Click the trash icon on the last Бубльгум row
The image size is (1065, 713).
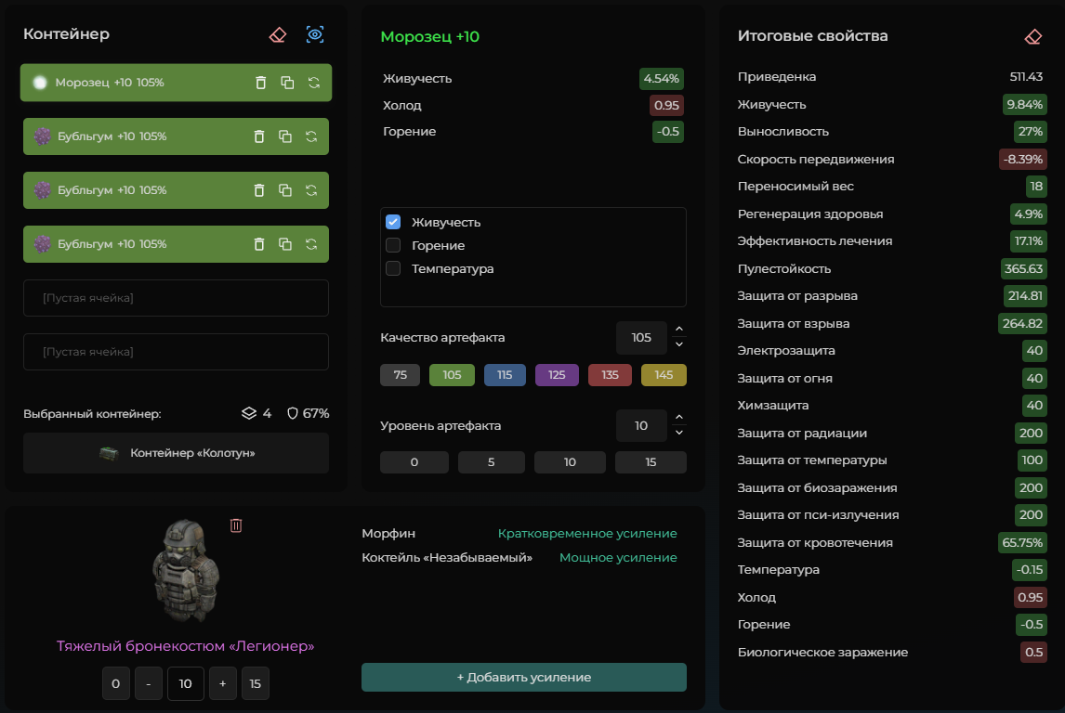click(x=258, y=244)
